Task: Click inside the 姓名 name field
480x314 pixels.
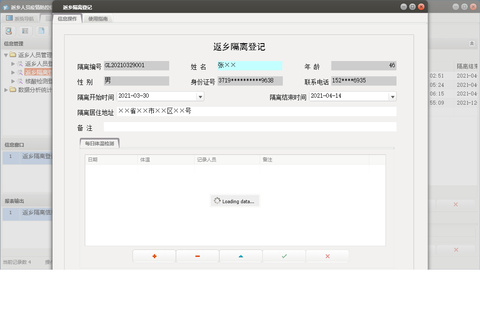Action: pyautogui.click(x=249, y=65)
